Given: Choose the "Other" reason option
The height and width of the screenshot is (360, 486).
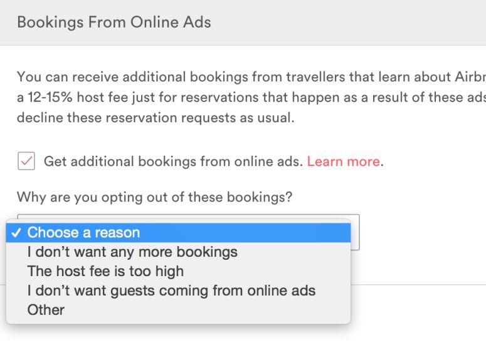Looking at the screenshot, I should [46, 310].
